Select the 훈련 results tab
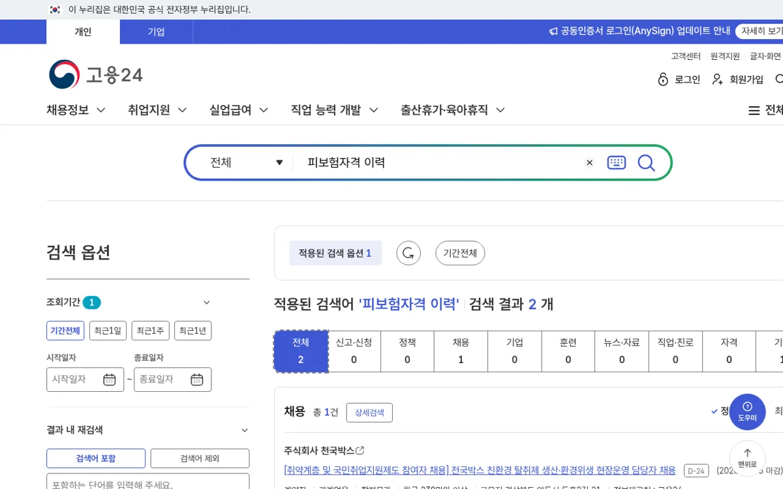The width and height of the screenshot is (783, 489). click(x=568, y=351)
